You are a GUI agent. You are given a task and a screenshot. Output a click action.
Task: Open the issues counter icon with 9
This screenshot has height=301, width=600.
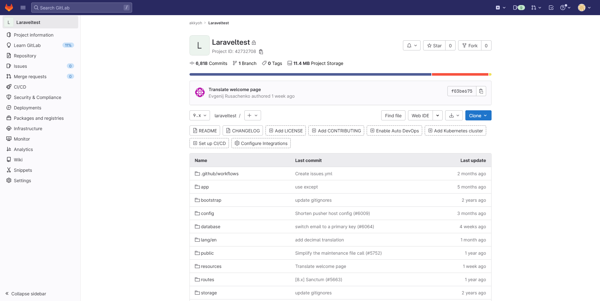tap(519, 8)
